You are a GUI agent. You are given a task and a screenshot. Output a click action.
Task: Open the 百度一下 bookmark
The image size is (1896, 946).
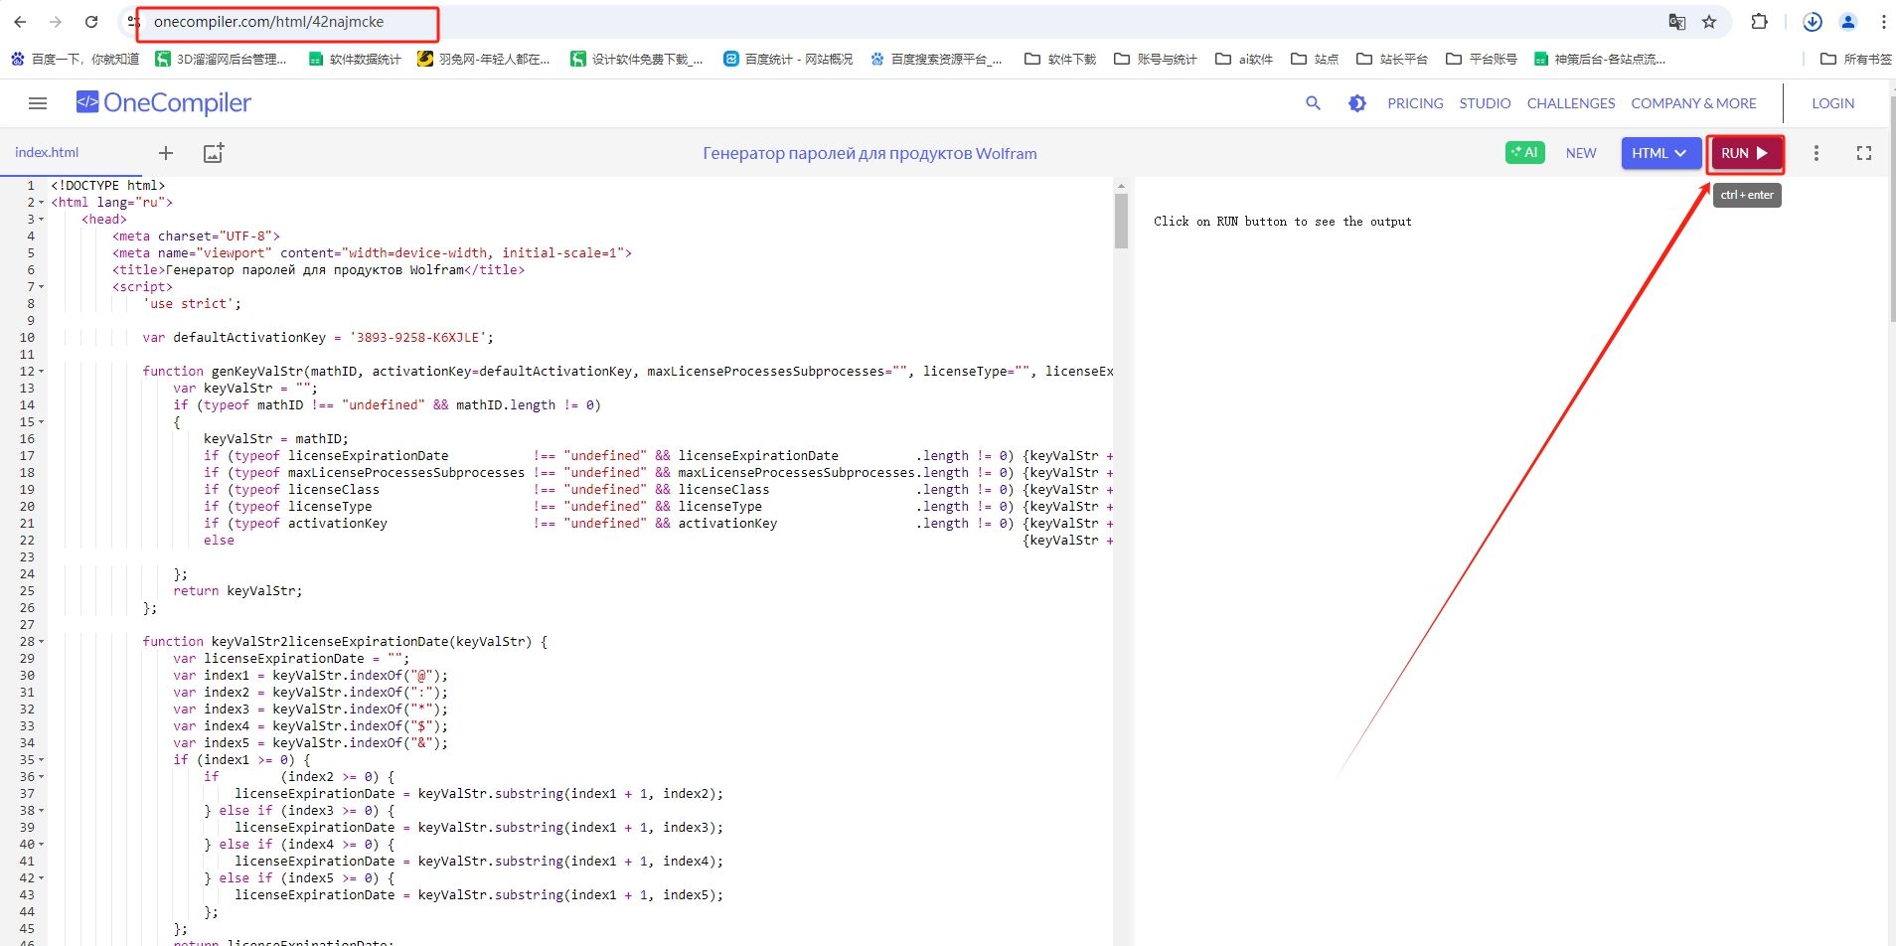pos(75,60)
